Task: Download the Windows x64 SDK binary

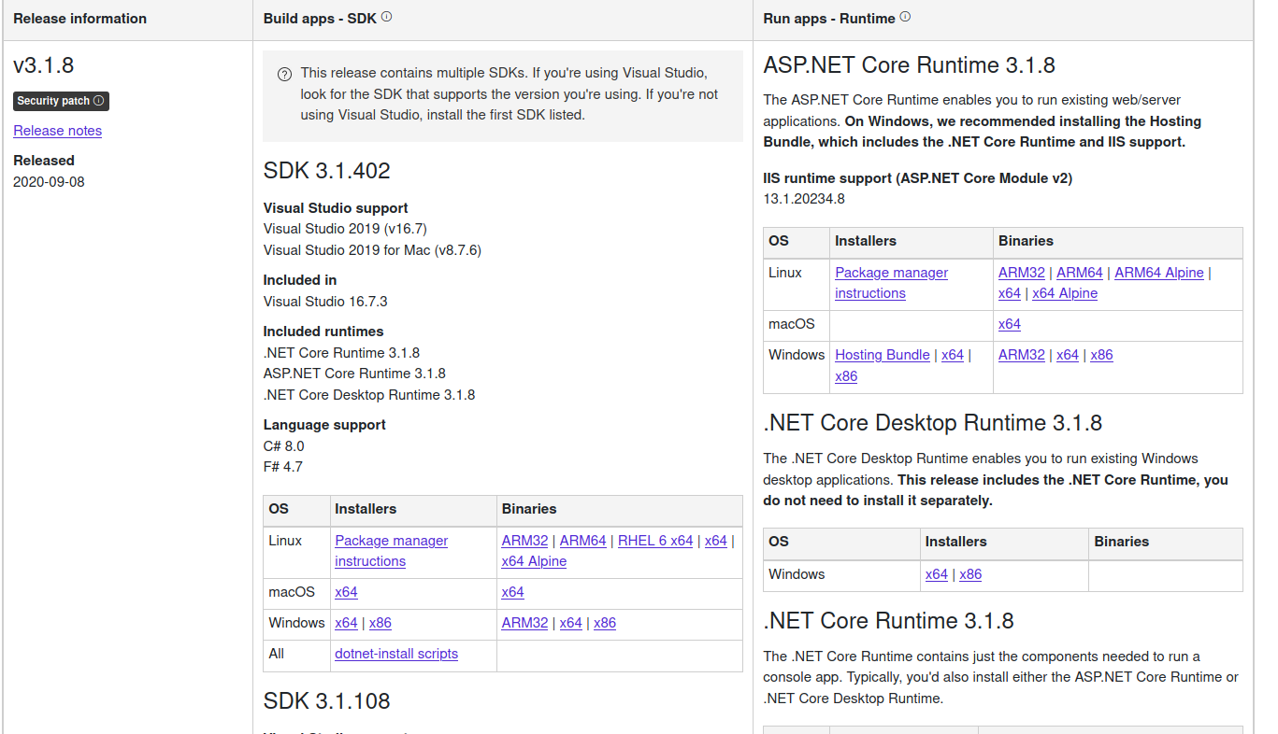Action: [570, 622]
